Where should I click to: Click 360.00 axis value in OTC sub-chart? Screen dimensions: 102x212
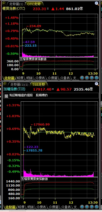13,61
